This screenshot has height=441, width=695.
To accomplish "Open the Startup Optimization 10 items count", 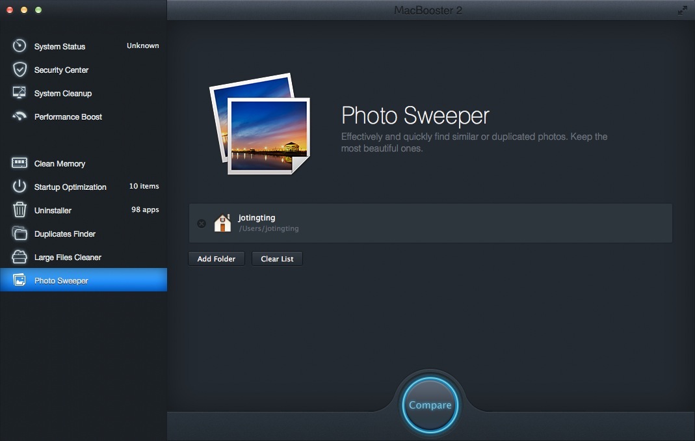I will click(144, 187).
